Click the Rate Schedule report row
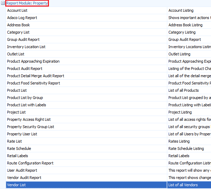Screen dimensions: 211x189 (x=19, y=148)
